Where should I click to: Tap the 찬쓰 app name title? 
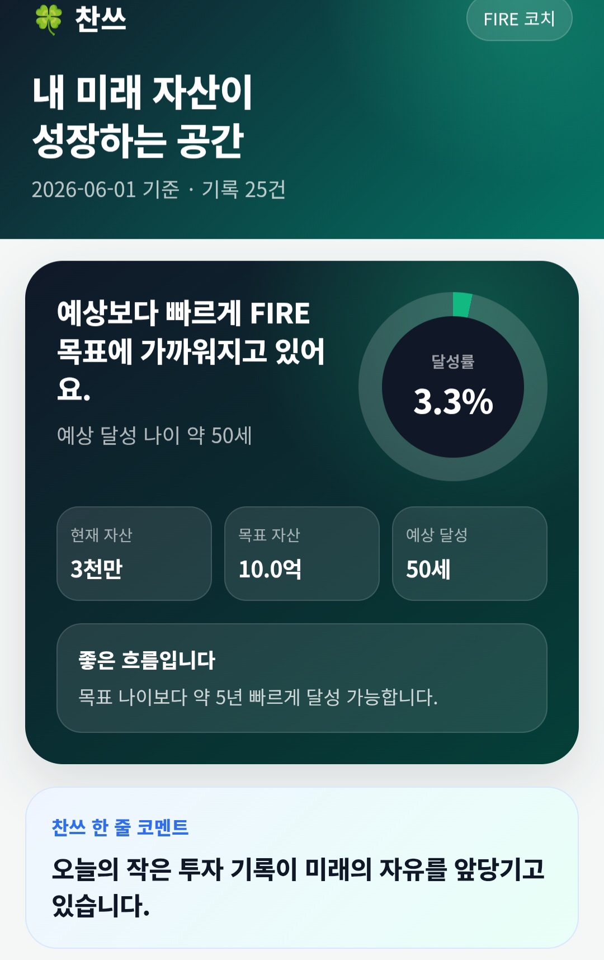pyautogui.click(x=101, y=18)
